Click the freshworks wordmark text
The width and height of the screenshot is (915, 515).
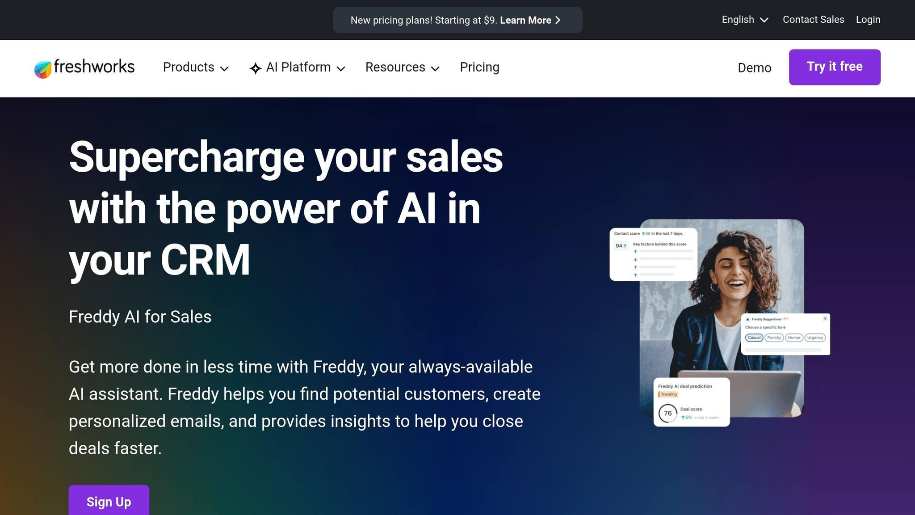click(94, 67)
